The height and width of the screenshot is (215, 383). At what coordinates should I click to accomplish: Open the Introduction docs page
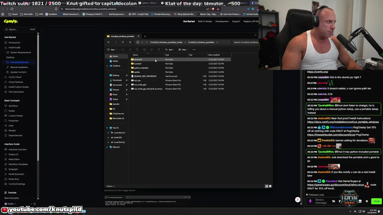14,42
